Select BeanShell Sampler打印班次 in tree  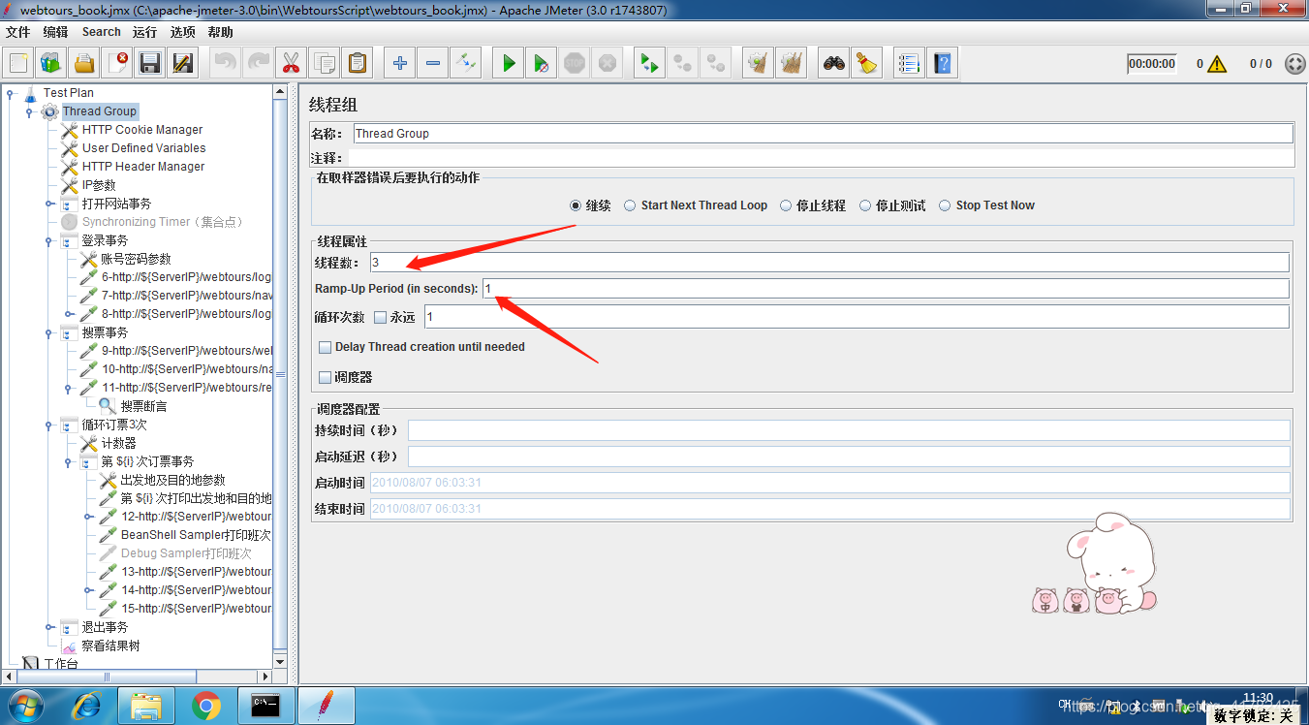coord(196,535)
